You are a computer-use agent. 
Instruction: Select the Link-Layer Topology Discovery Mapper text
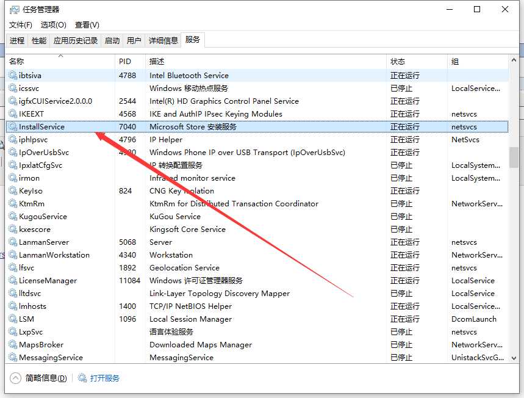(220, 294)
